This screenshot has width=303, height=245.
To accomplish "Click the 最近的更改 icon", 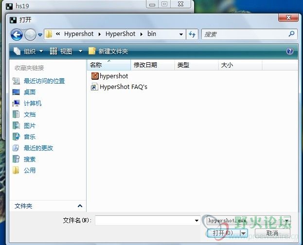I will click(x=16, y=148).
